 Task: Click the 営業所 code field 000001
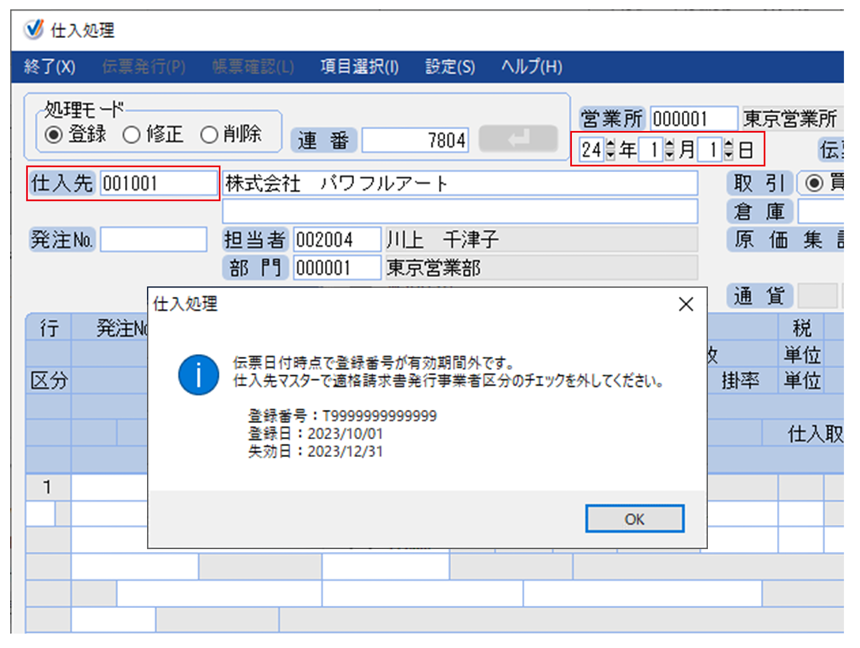693,119
